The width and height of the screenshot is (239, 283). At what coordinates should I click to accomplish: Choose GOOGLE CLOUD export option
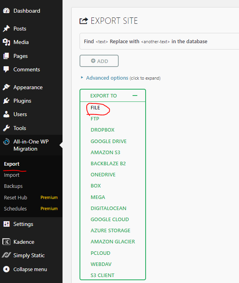[110, 219]
